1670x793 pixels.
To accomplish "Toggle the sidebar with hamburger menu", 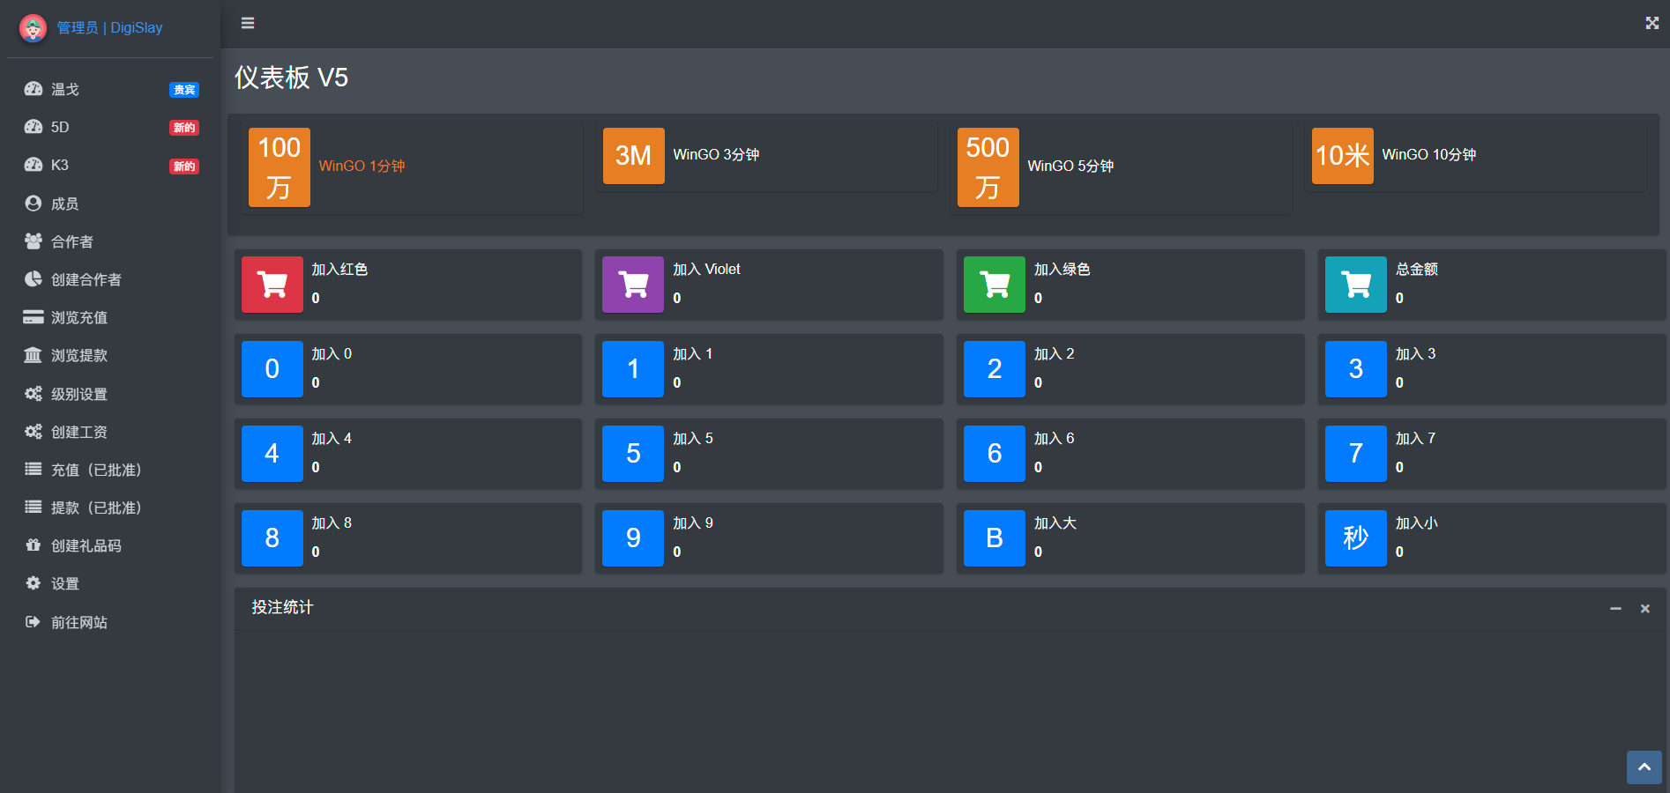I will (x=247, y=23).
